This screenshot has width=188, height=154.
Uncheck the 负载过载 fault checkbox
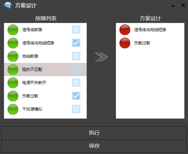[x=76, y=96]
